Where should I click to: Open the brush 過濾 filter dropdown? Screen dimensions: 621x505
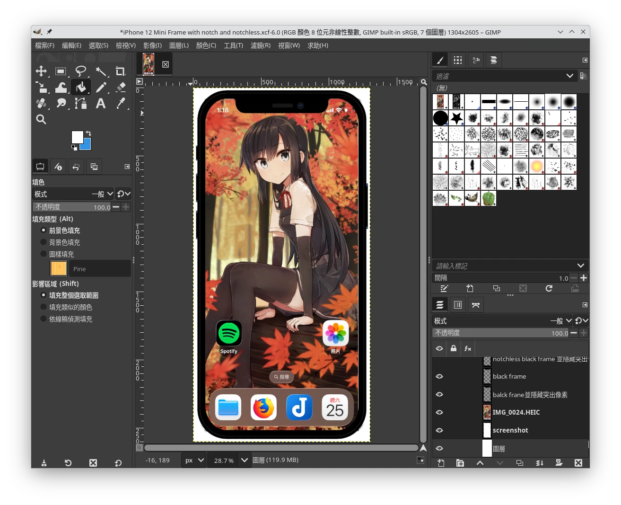tap(505, 76)
